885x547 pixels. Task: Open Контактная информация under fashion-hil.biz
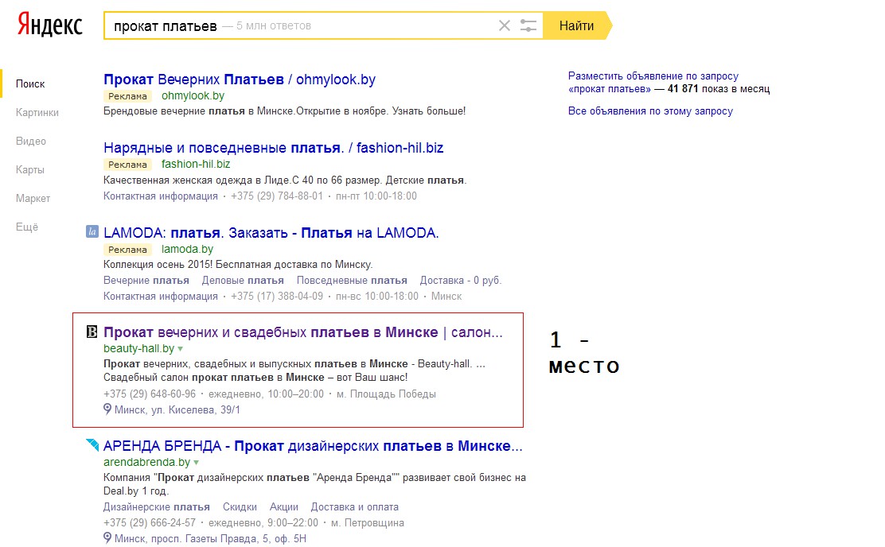(x=160, y=196)
